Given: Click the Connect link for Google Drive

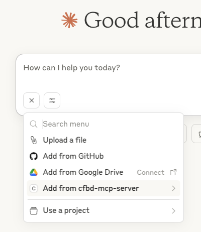Looking at the screenshot, I should (x=150, y=172).
